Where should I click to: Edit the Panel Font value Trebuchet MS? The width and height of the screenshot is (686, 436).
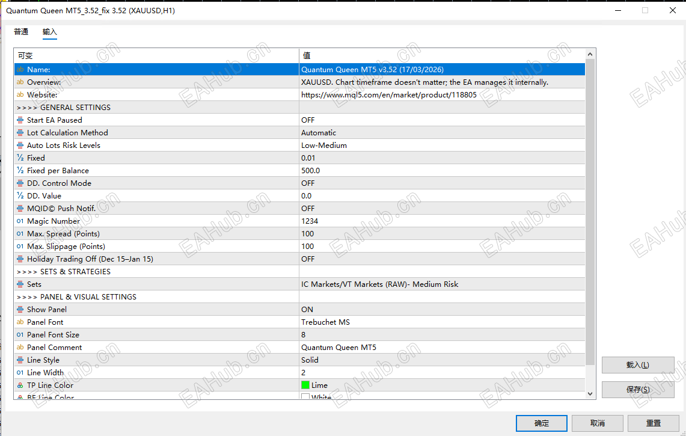tap(442, 322)
